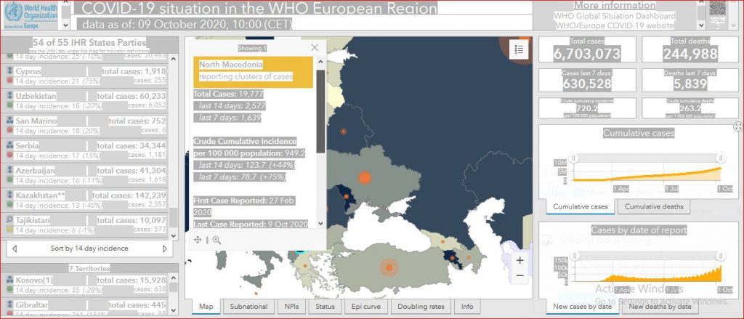Select New deaths by date tab
Image resolution: width=744 pixels, height=319 pixels.
coord(660,307)
